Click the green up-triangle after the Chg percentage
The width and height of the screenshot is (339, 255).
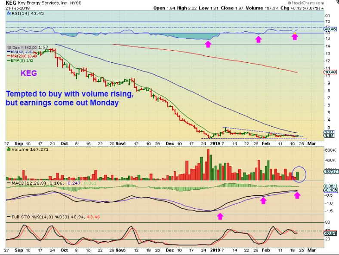322,8
